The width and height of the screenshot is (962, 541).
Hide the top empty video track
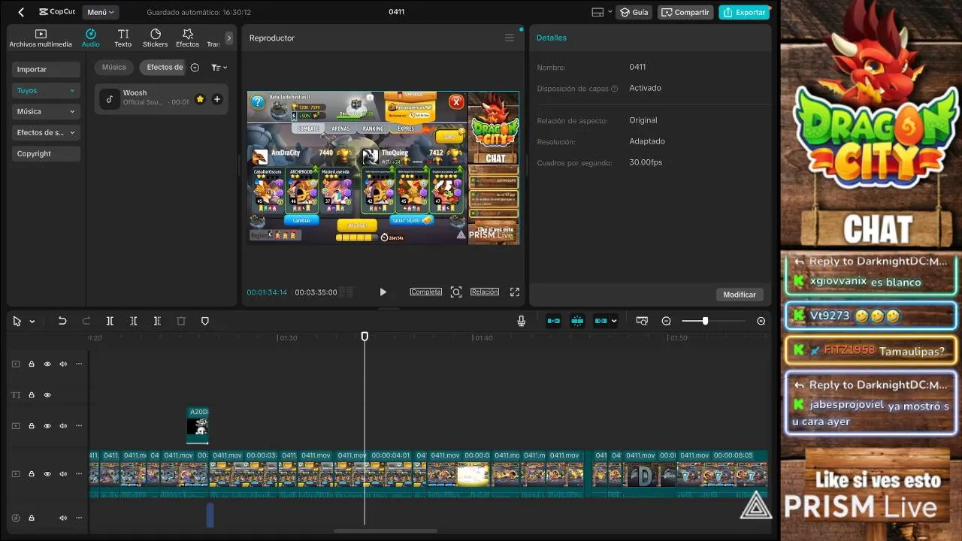(47, 364)
